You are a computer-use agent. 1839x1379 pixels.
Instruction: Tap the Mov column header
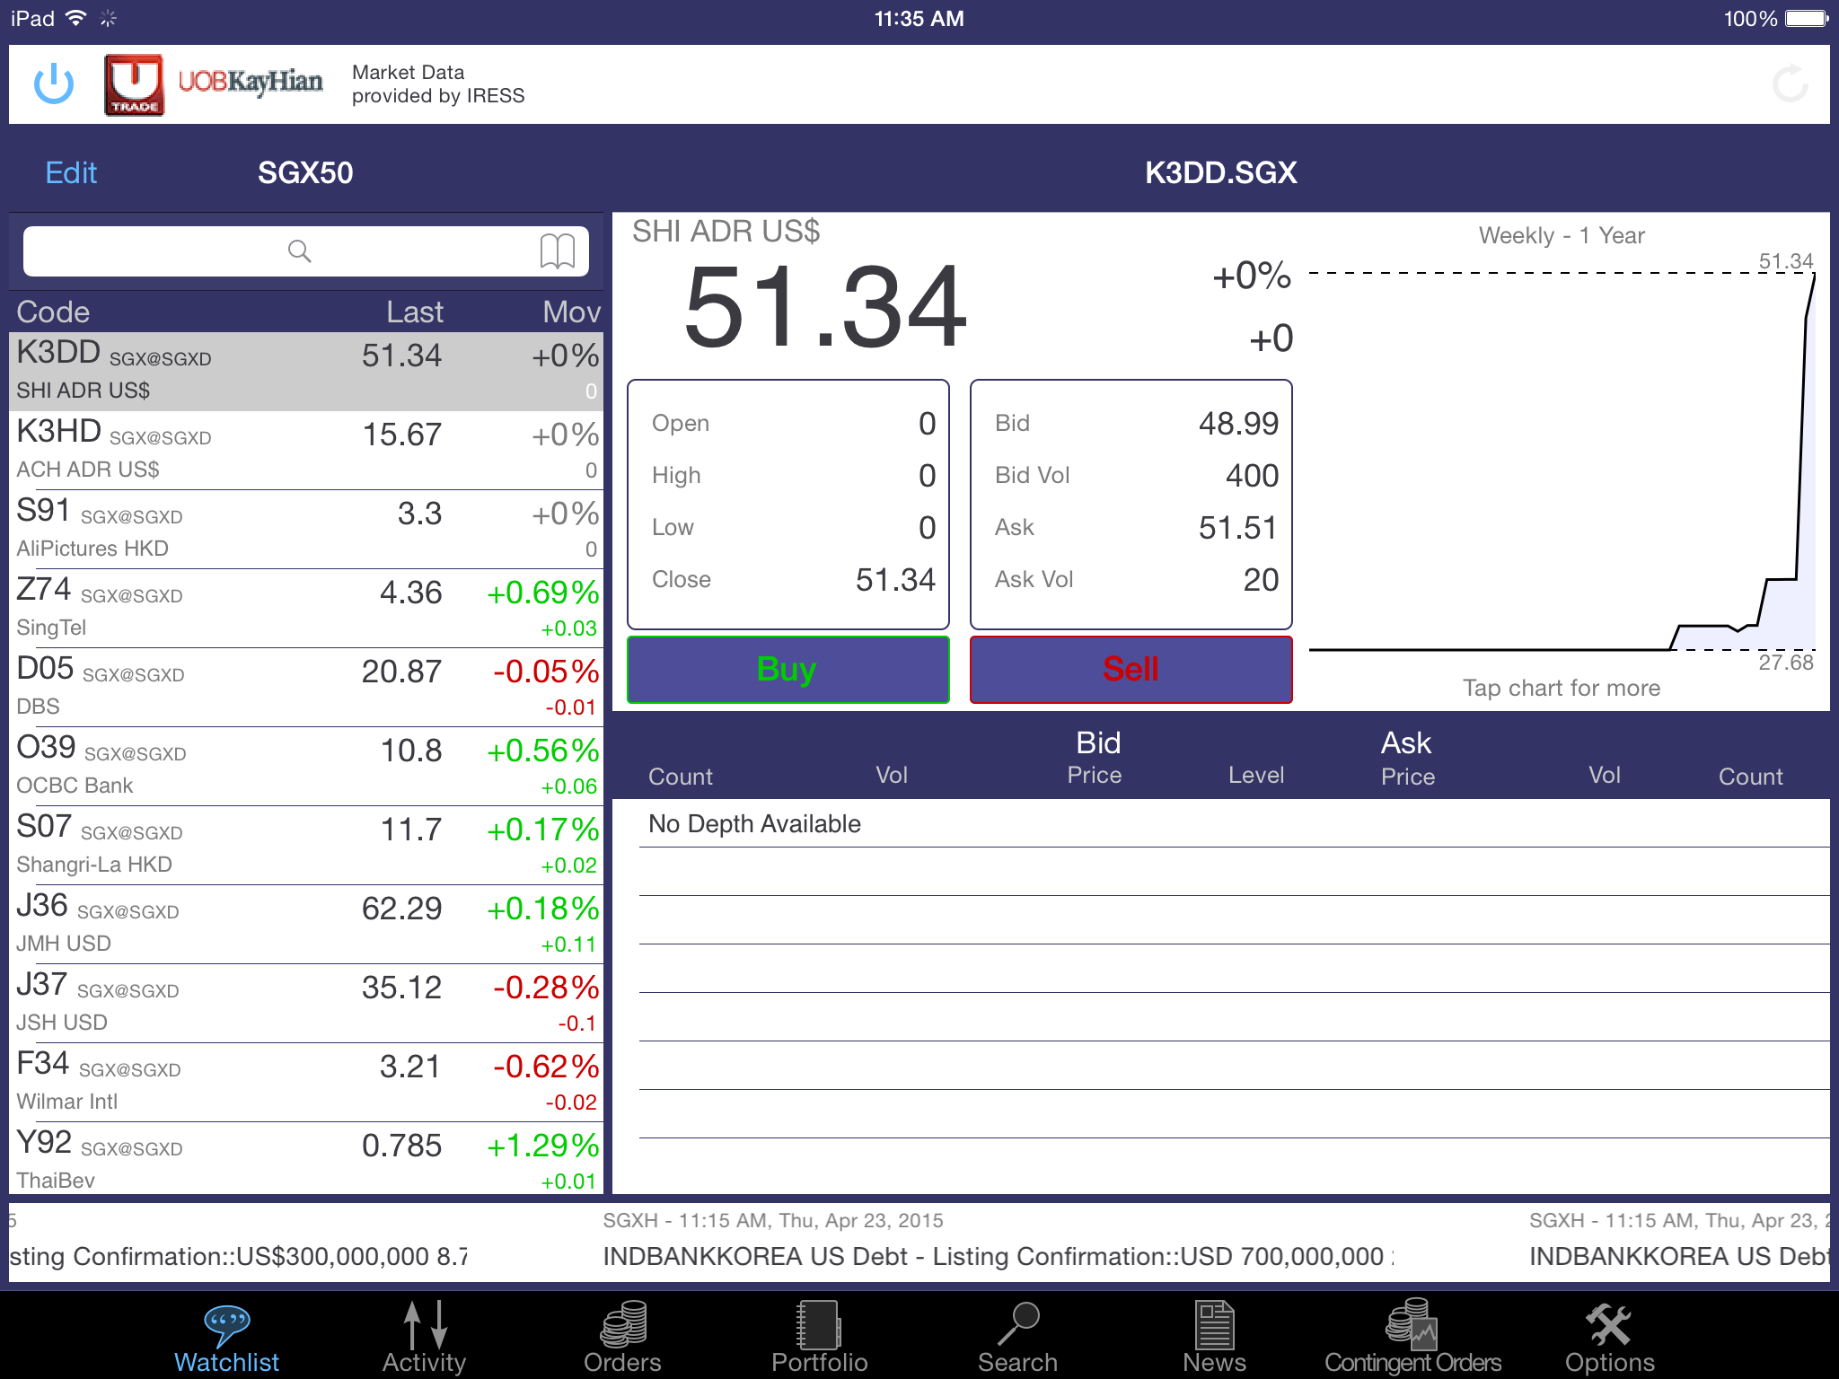[571, 312]
